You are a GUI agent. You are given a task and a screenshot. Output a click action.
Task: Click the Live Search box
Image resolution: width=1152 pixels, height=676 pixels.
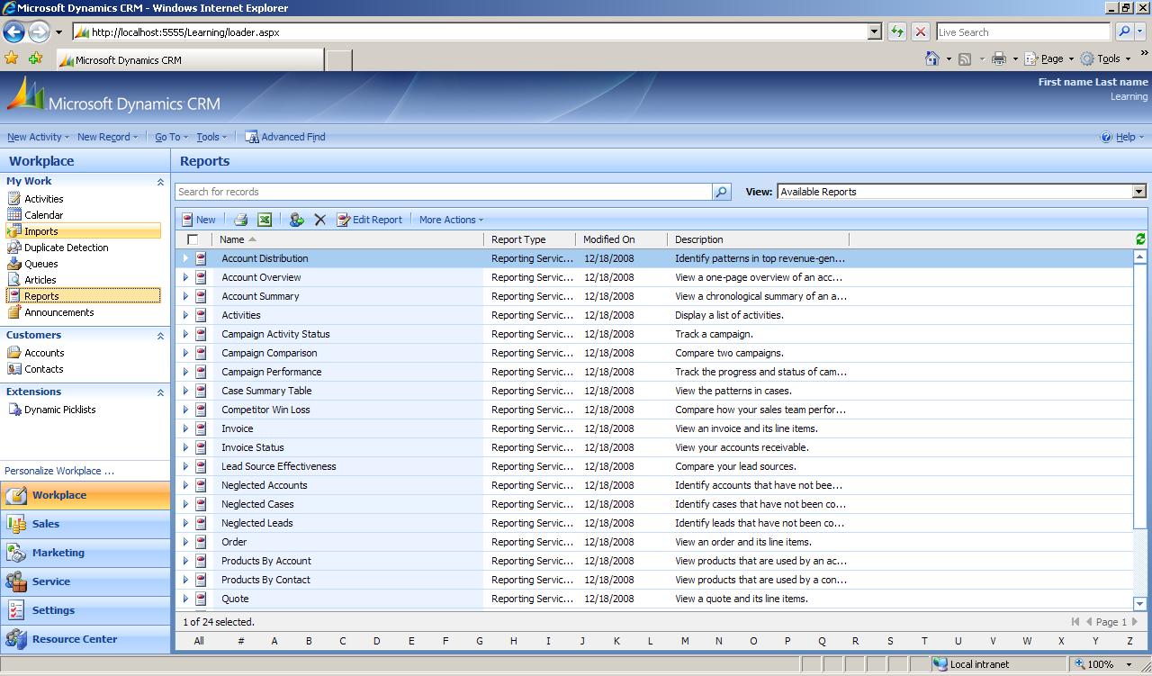1022,32
